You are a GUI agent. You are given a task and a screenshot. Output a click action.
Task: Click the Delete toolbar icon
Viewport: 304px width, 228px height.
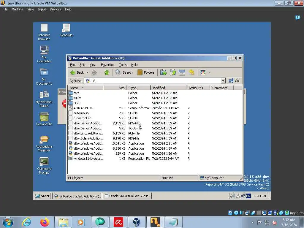point(182,72)
